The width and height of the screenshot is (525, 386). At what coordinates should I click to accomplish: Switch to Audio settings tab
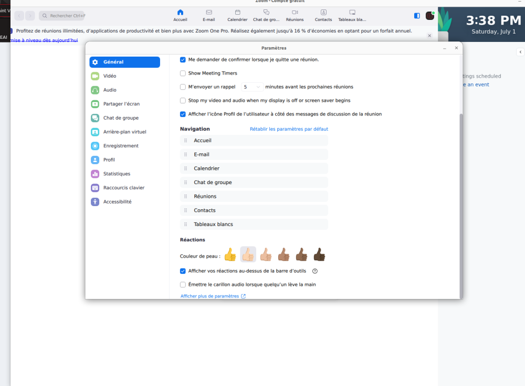click(124, 90)
